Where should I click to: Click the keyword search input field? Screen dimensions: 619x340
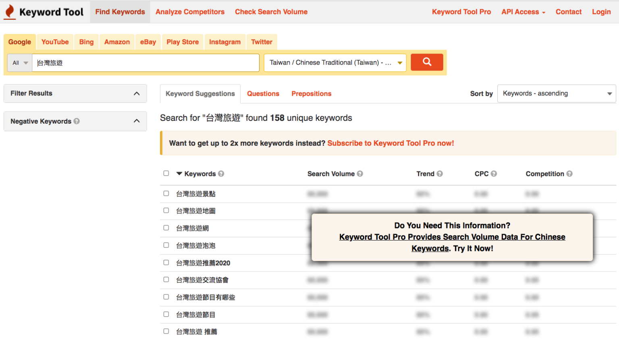145,63
